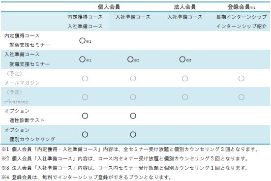Click メールマガジン circle in 登録会員 column
Screen dimensions: 271x181
(x=241, y=78)
